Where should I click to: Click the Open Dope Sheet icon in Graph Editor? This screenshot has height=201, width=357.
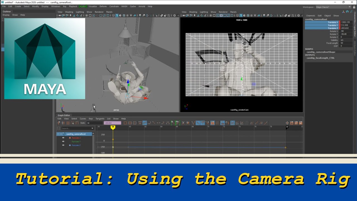point(291,123)
